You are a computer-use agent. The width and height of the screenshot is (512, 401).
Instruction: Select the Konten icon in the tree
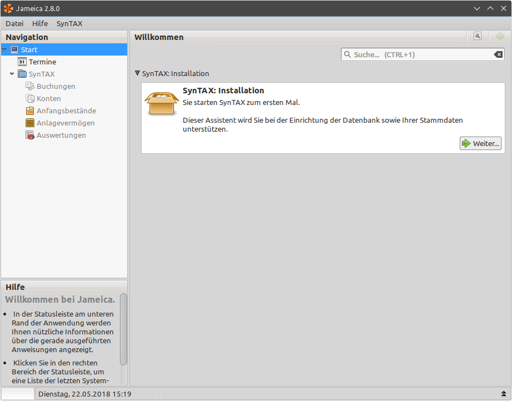point(30,98)
